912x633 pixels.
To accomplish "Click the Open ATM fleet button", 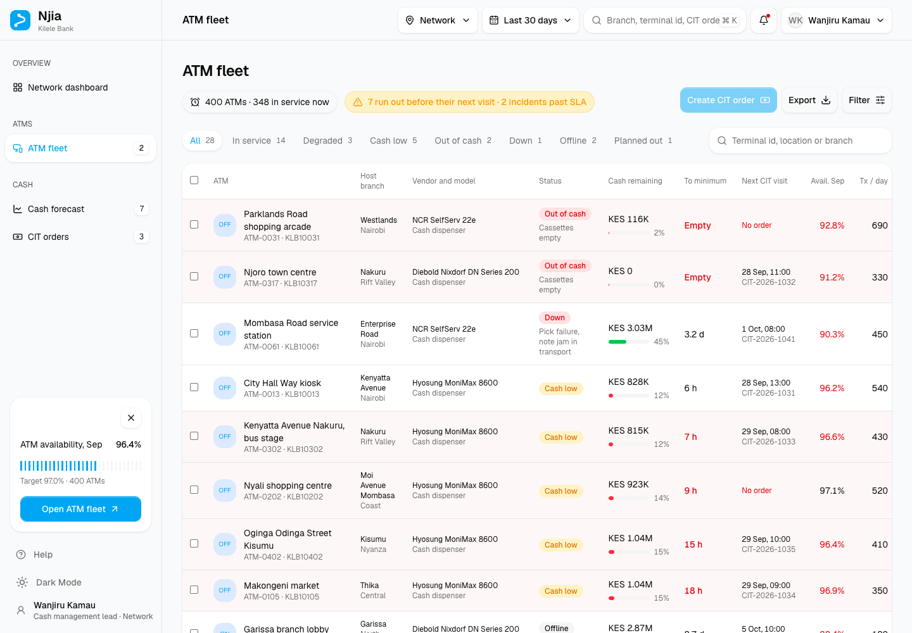I will point(80,509).
